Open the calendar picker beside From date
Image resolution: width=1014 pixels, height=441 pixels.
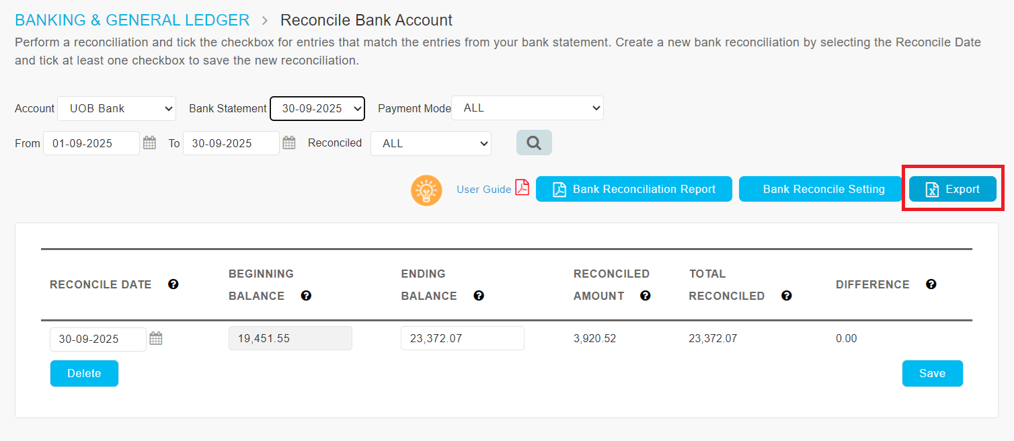tap(149, 143)
